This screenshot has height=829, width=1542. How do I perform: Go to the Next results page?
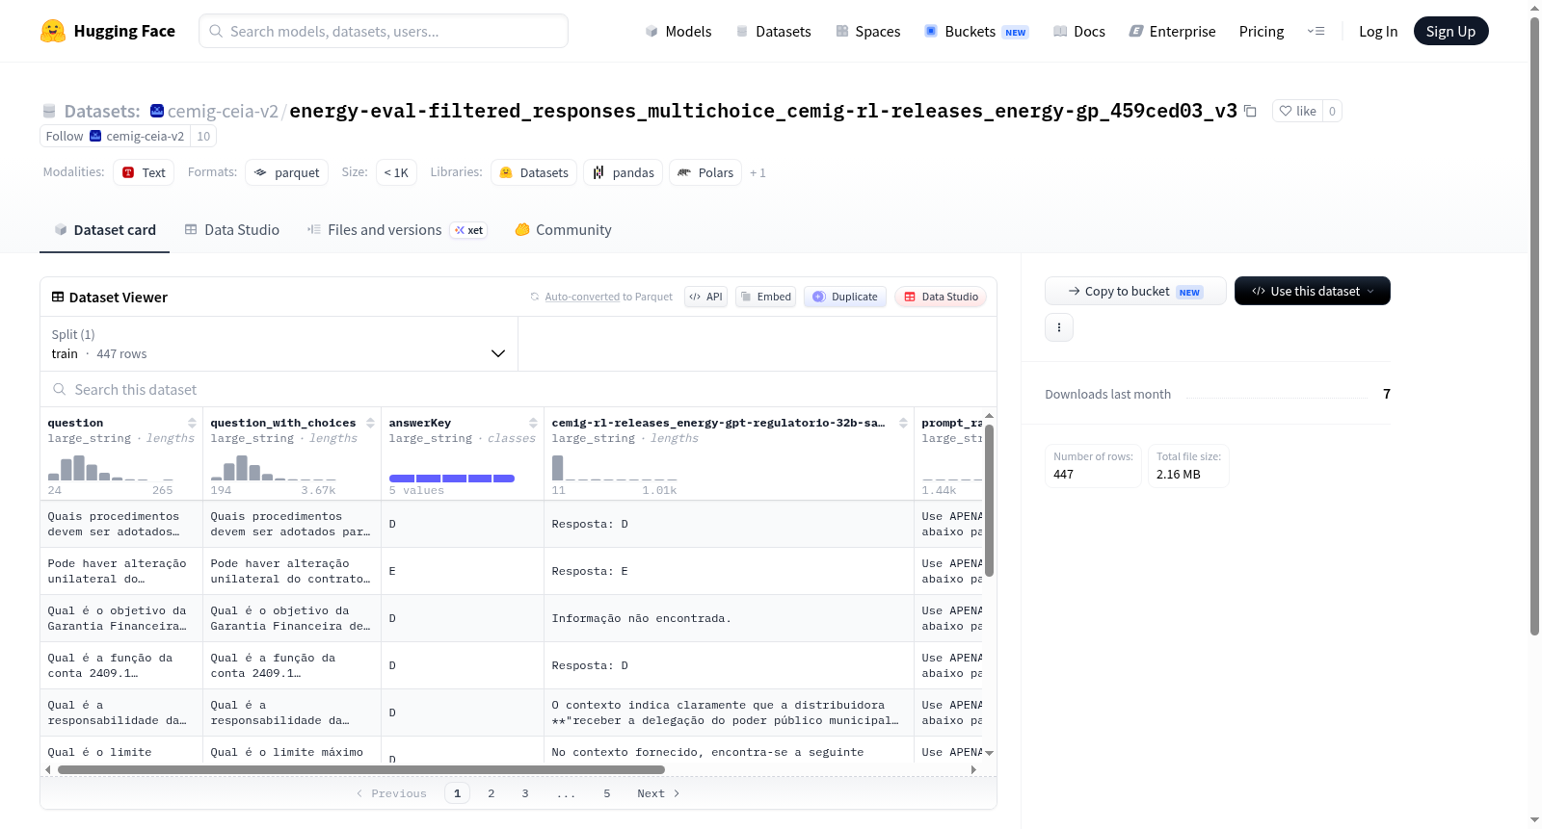pos(658,793)
